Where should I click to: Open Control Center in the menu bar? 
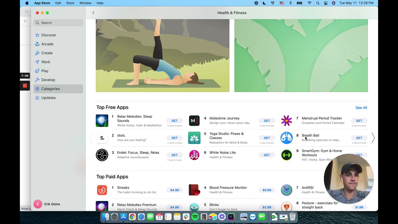click(326, 3)
